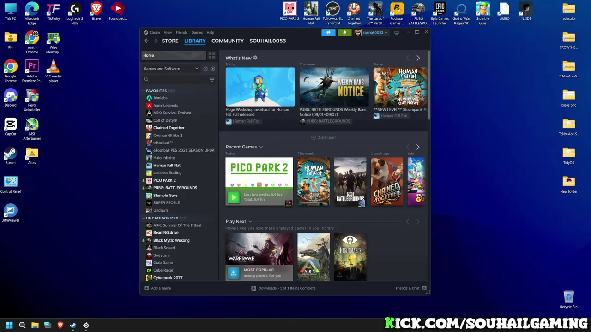Open the Games menu

coord(197,32)
